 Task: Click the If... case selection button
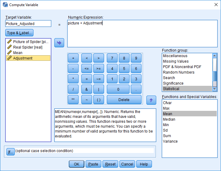click(x=10, y=152)
